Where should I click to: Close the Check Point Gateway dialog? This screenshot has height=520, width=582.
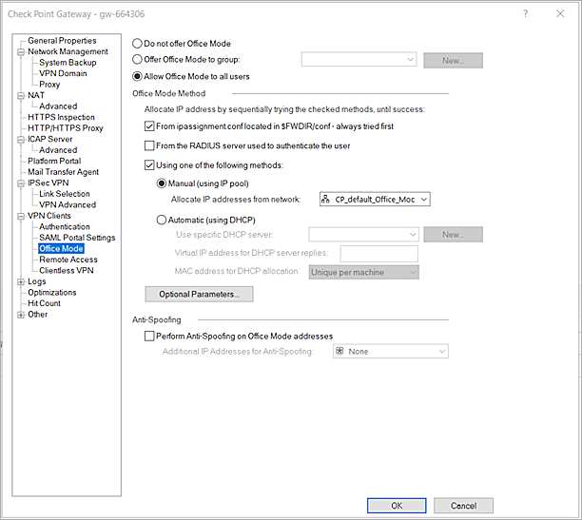click(560, 13)
